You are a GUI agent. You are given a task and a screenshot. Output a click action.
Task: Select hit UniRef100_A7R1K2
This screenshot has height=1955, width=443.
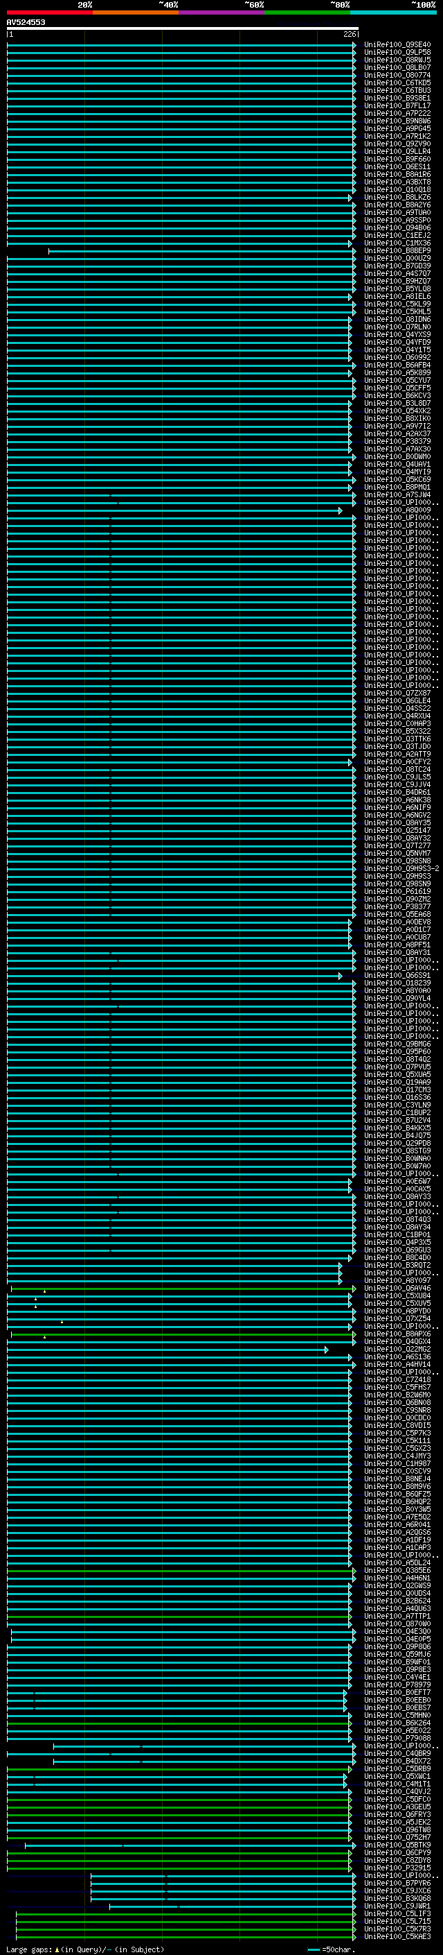click(x=397, y=136)
